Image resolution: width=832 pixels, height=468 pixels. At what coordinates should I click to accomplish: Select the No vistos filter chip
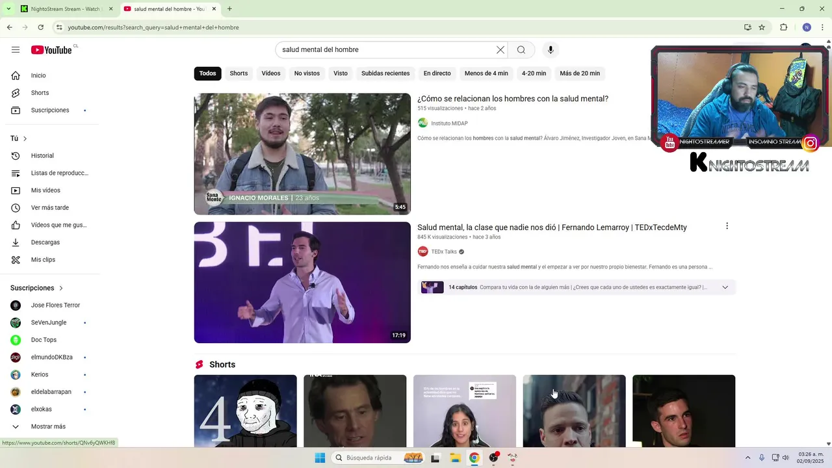pyautogui.click(x=307, y=73)
